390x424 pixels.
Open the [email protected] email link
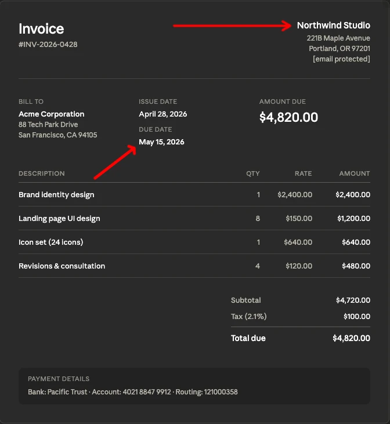coord(341,59)
